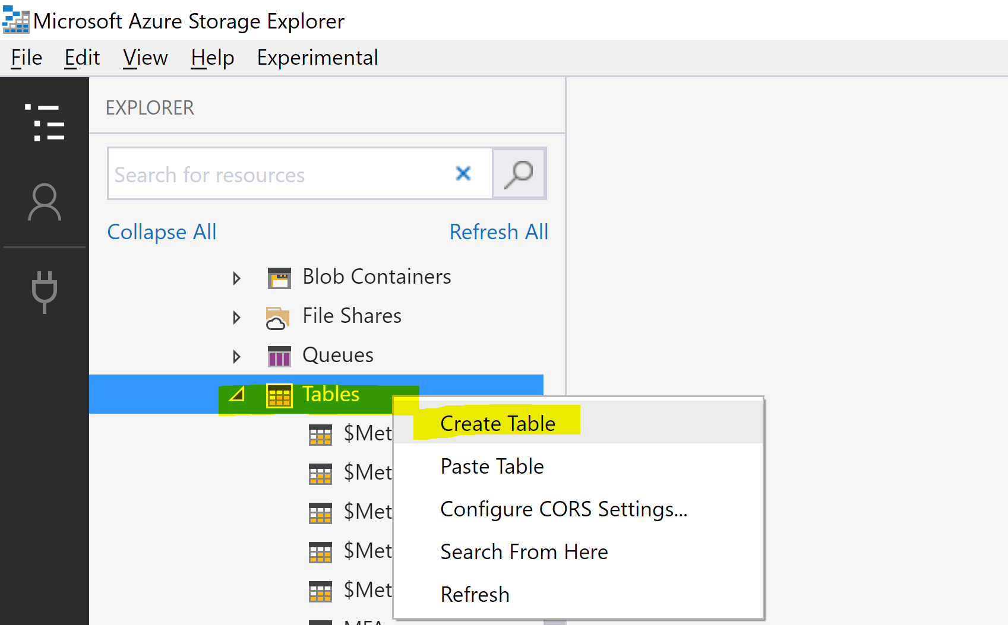
Task: Select the Queues icon
Action: 278,356
